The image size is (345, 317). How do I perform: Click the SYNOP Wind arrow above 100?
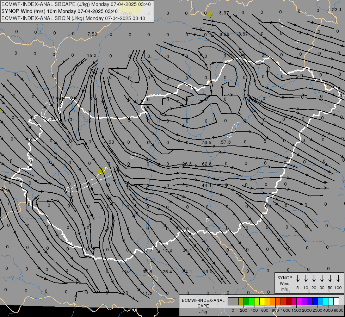(x=338, y=279)
